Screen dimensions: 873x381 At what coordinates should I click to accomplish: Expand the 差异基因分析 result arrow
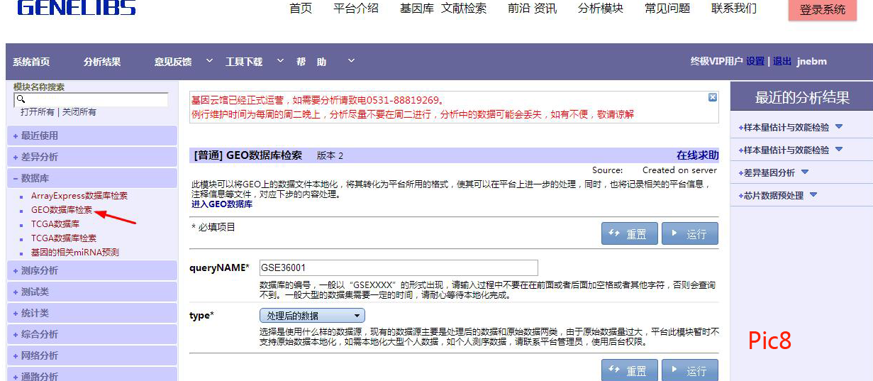[805, 172]
